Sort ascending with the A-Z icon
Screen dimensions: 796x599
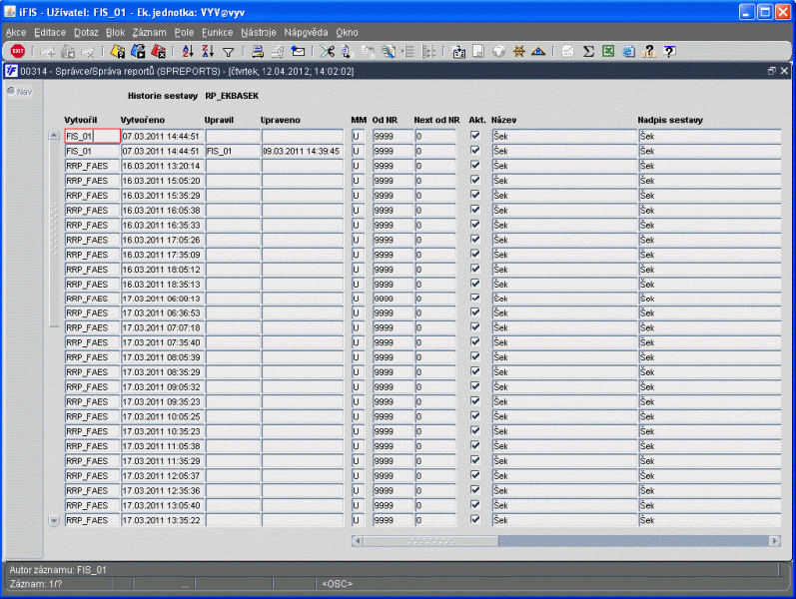tap(188, 51)
